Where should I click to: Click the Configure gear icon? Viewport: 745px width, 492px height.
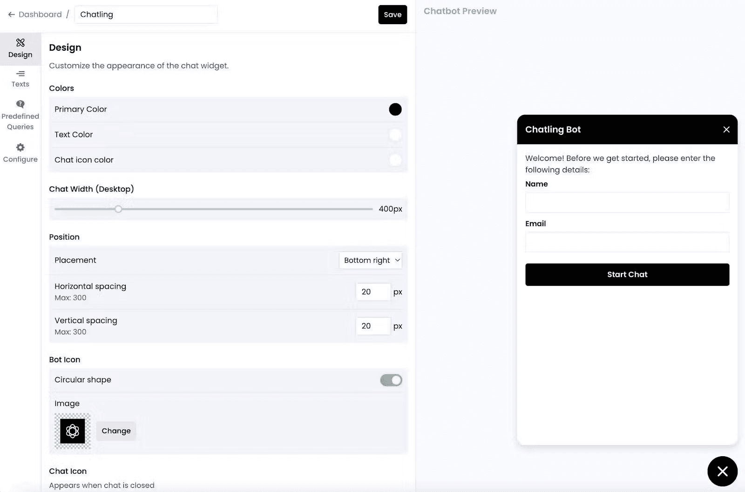[20, 147]
